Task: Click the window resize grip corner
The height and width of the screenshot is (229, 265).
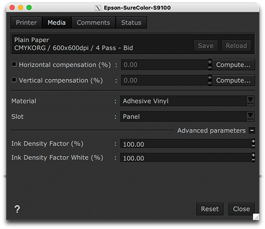Action: click(x=256, y=217)
